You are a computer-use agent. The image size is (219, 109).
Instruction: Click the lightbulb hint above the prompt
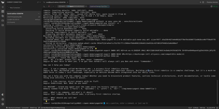pyautogui.click(x=46, y=101)
